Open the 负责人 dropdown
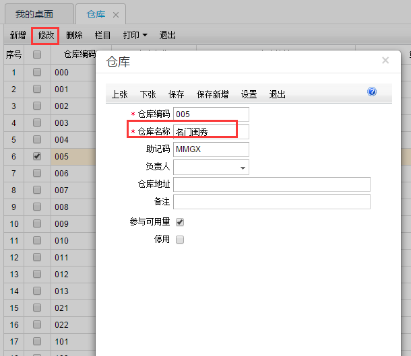 click(242, 167)
